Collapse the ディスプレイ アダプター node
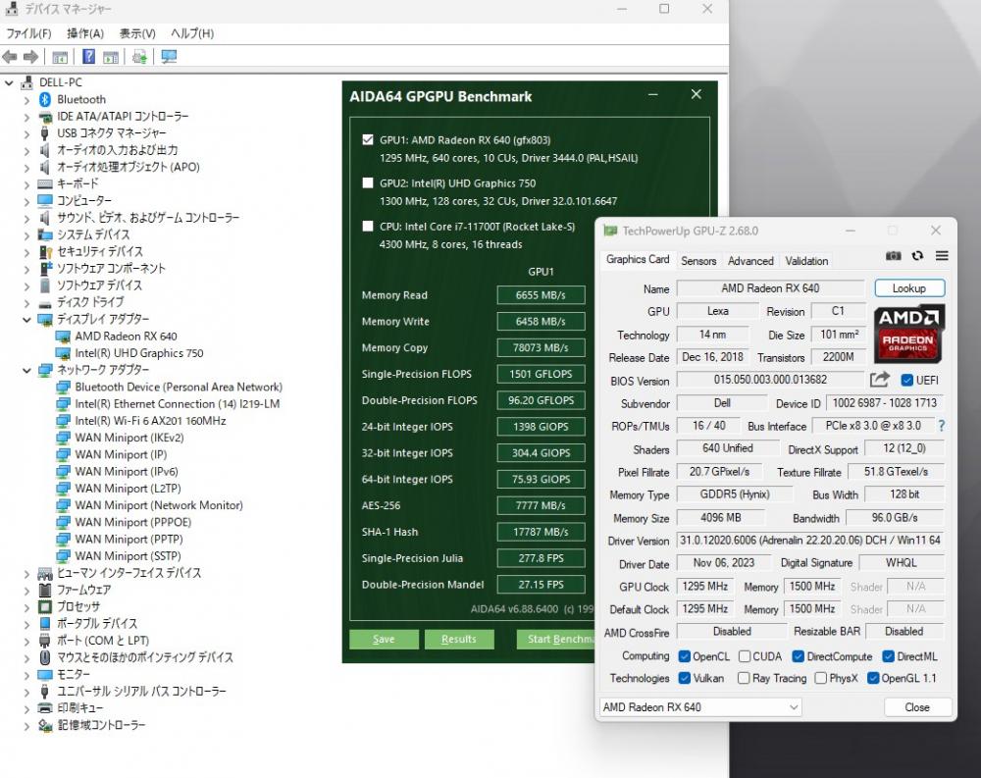The width and height of the screenshot is (981, 778). pyautogui.click(x=26, y=319)
